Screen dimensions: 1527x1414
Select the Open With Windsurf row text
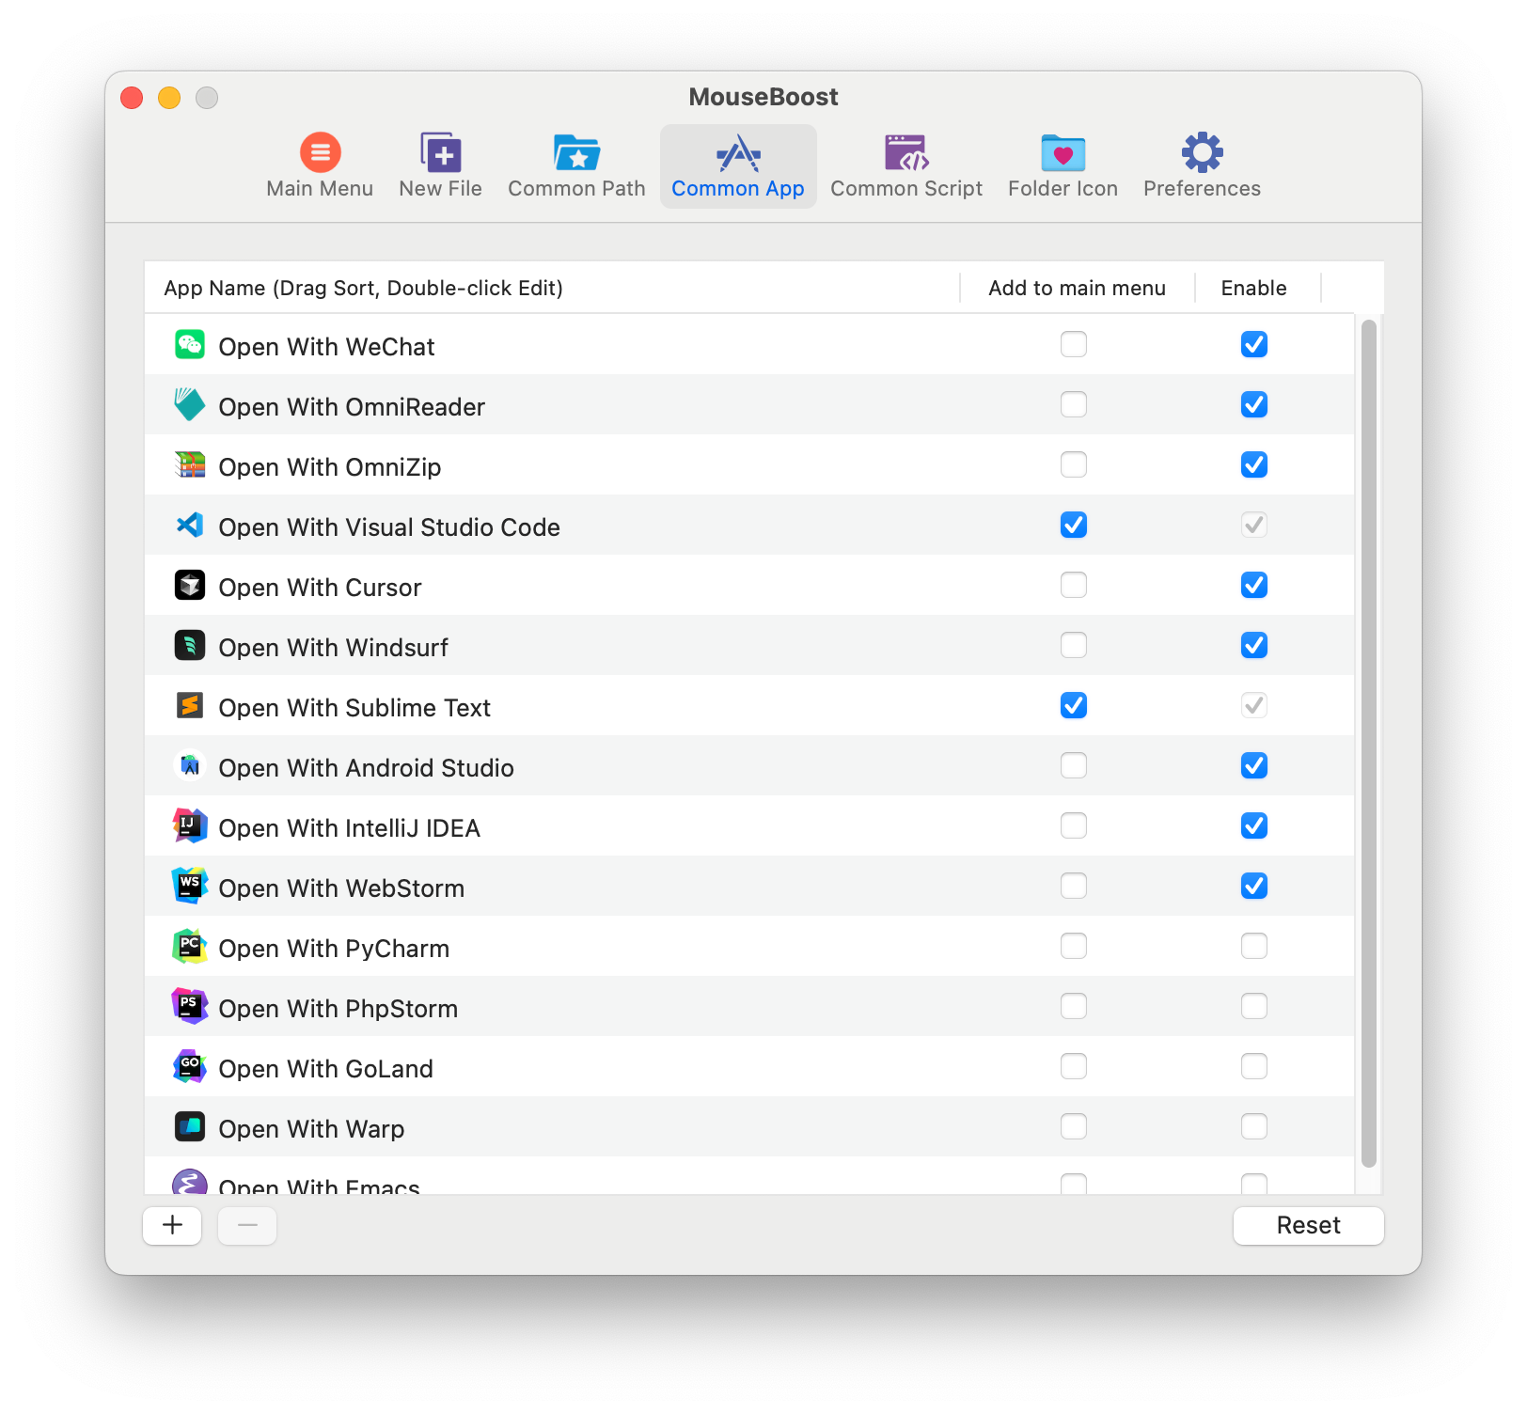click(334, 648)
